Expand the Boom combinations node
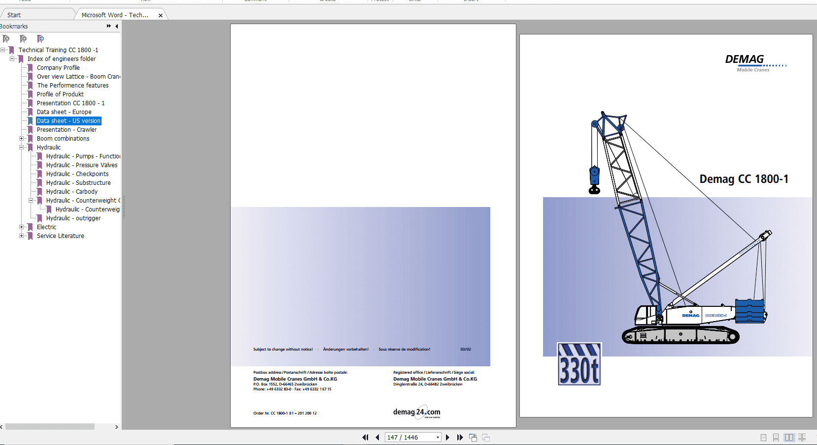This screenshot has height=445, width=817. (22, 138)
